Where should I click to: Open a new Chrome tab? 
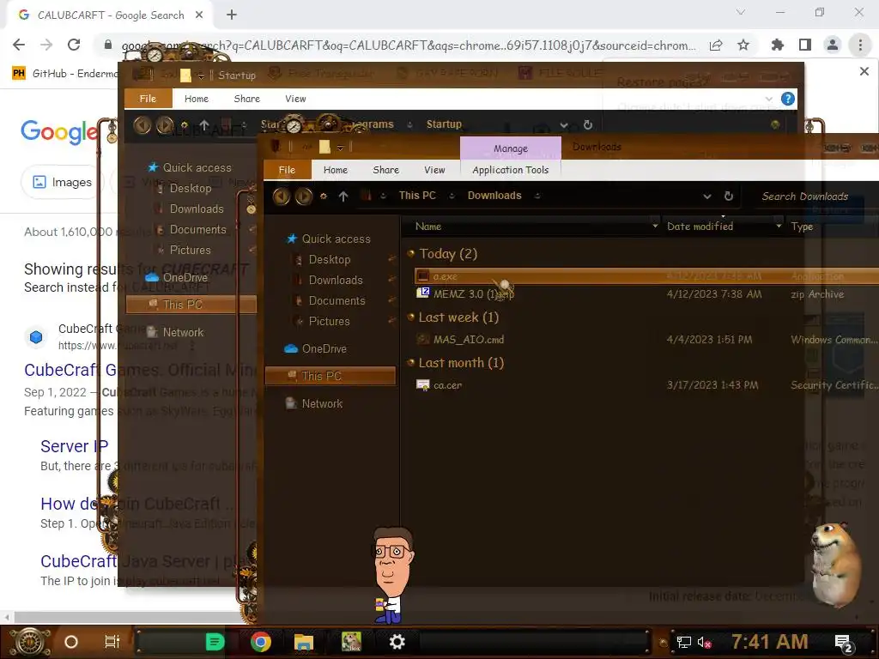click(x=232, y=15)
